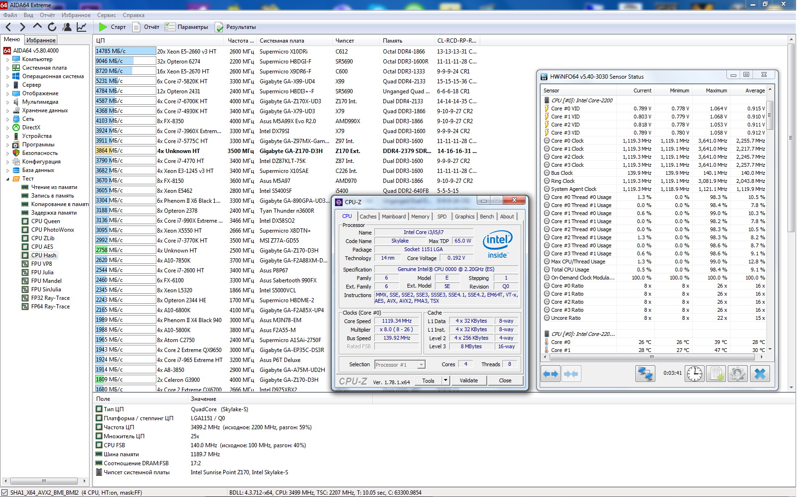Click the Validate button in CPU-Z

(469, 380)
